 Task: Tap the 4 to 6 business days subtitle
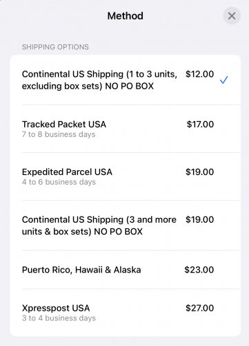pos(59,182)
